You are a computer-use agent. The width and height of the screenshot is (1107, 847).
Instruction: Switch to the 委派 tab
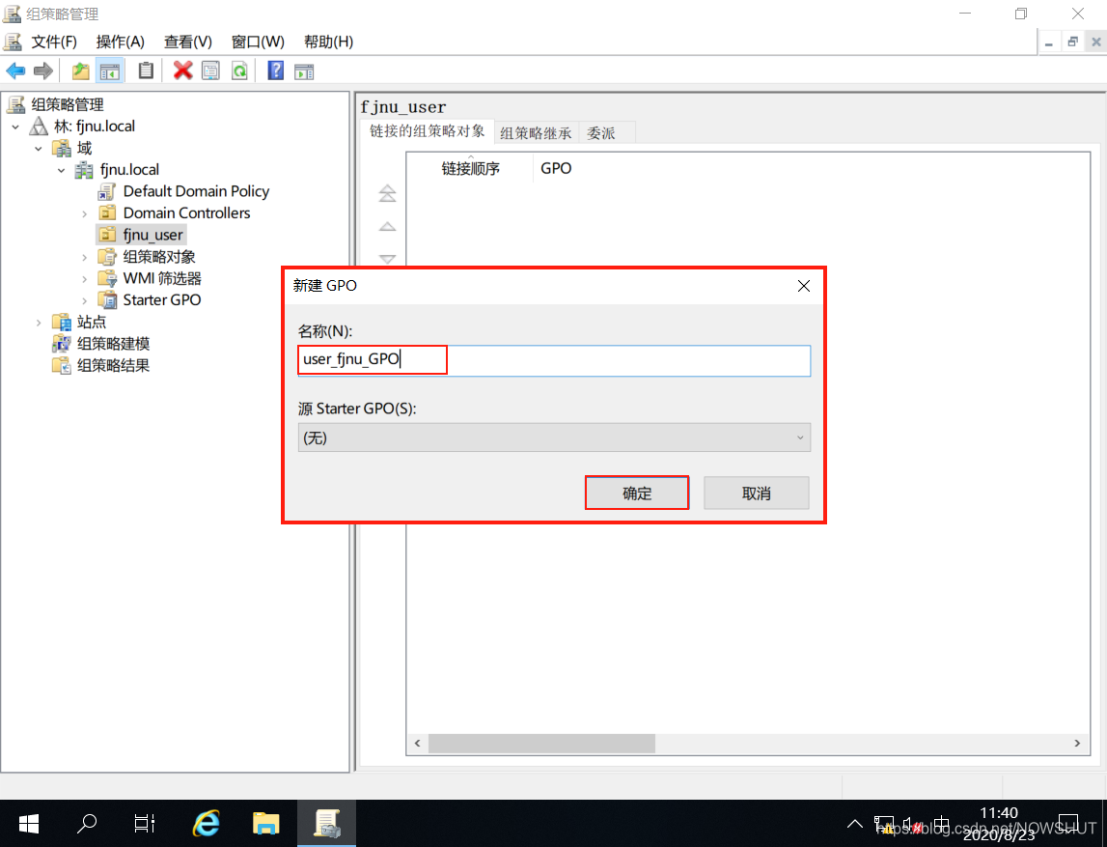click(x=601, y=133)
